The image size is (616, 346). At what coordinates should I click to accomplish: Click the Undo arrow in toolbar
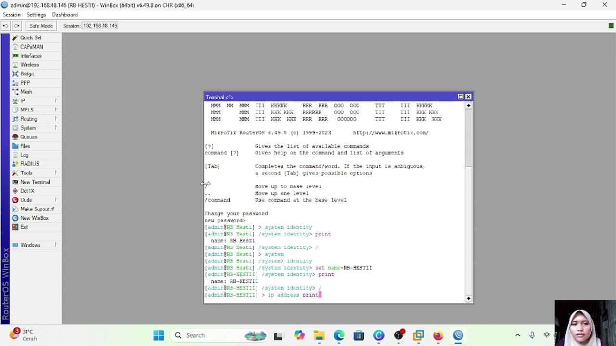pyautogui.click(x=5, y=25)
